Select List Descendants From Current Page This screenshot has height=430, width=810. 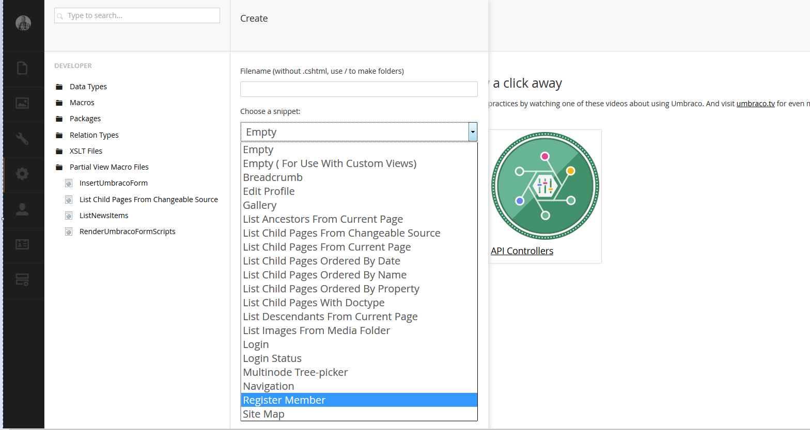[359, 317]
